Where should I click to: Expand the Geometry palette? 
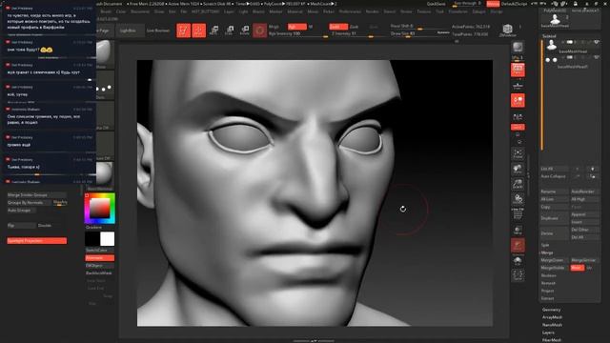(x=551, y=310)
